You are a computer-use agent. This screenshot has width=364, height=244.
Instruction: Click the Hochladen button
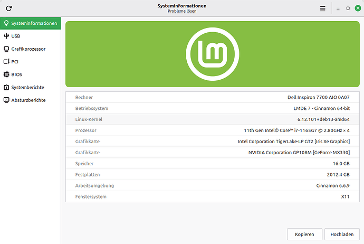pyautogui.click(x=342, y=234)
